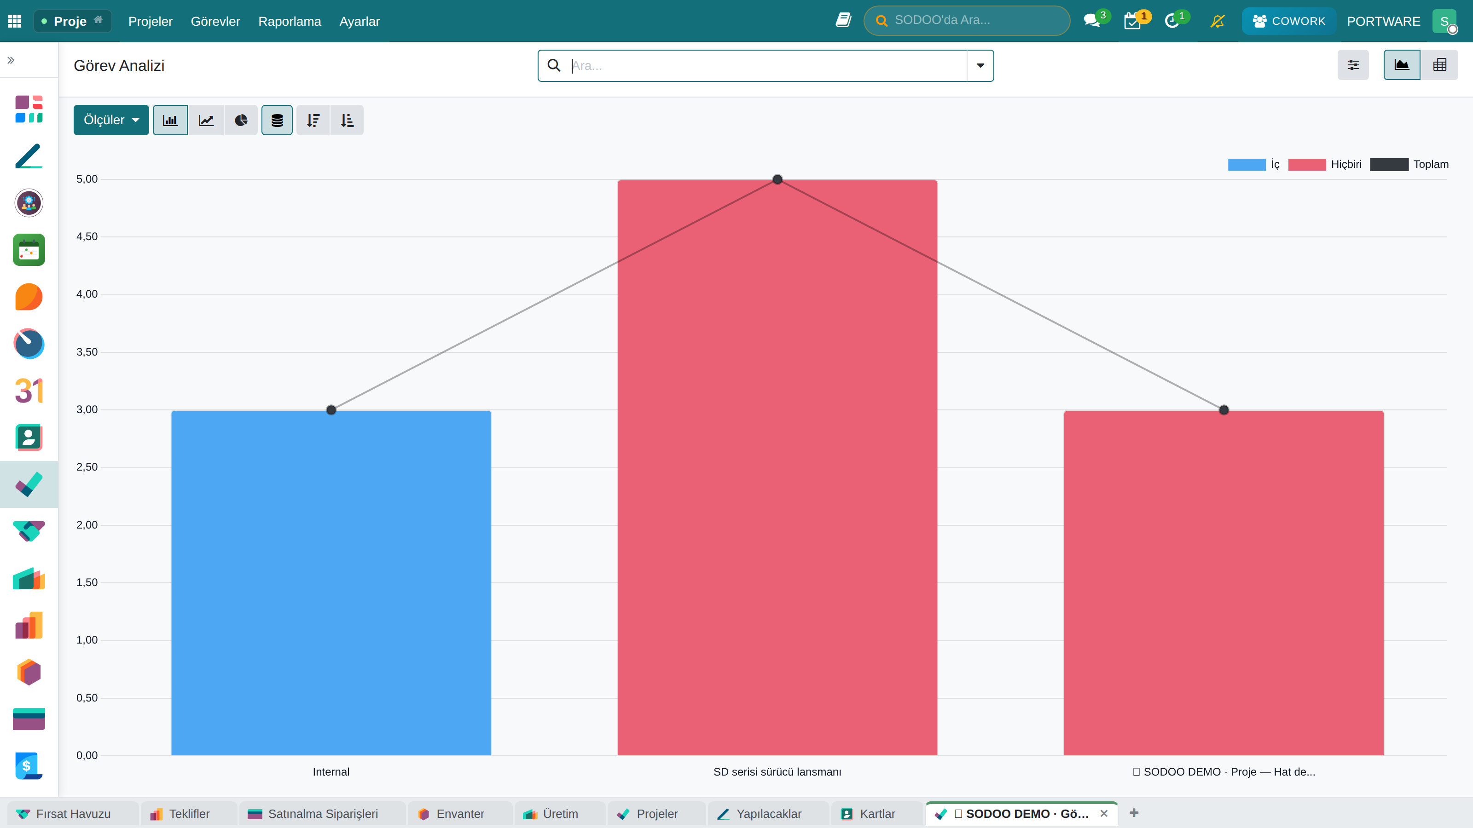
Task: Toggle İç legend blue swatch
Action: [x=1247, y=165]
